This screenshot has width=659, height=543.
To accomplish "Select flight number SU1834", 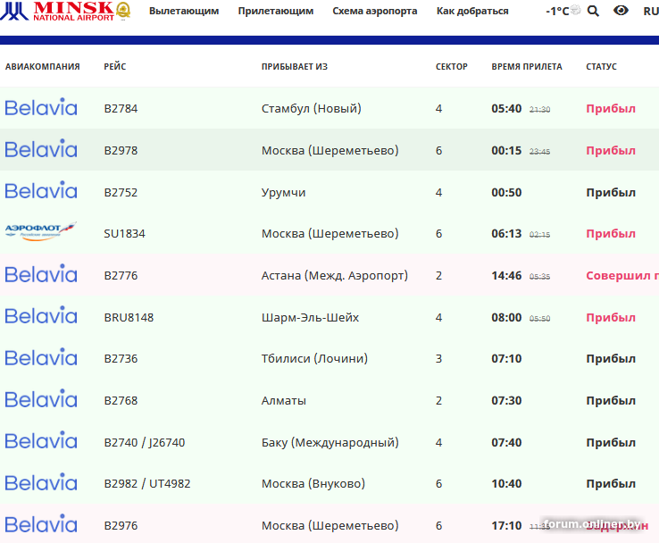I will coord(124,234).
